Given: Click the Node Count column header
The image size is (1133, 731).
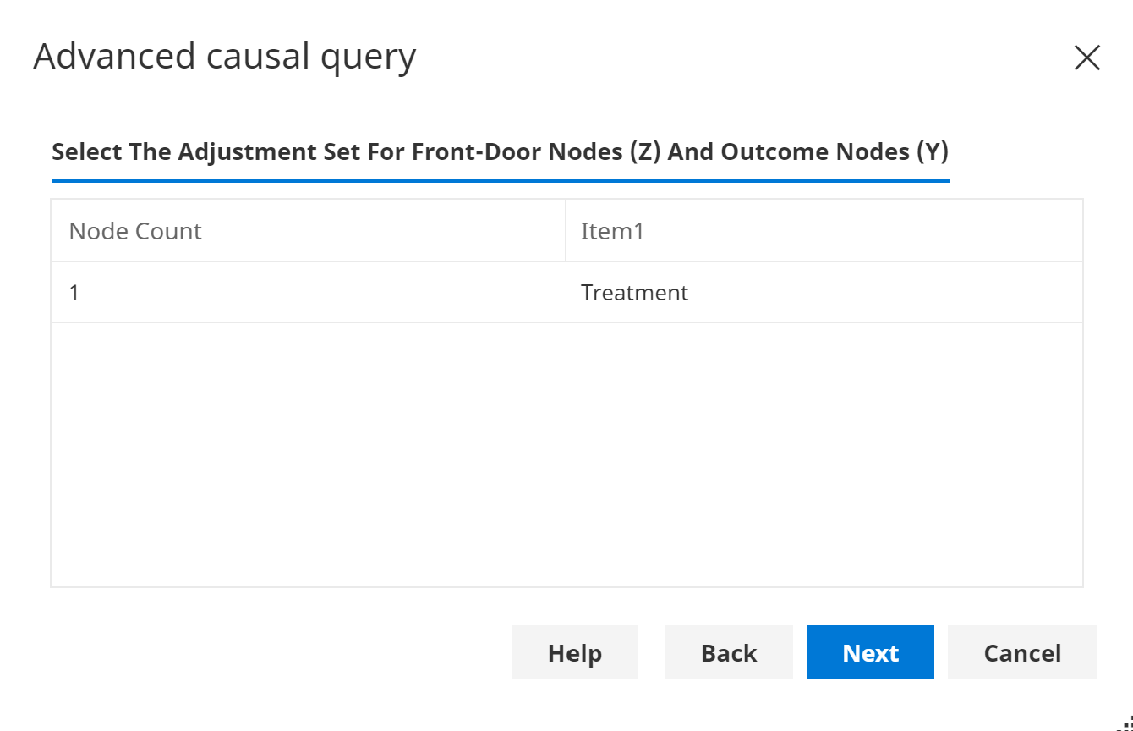Looking at the screenshot, I should 135,231.
